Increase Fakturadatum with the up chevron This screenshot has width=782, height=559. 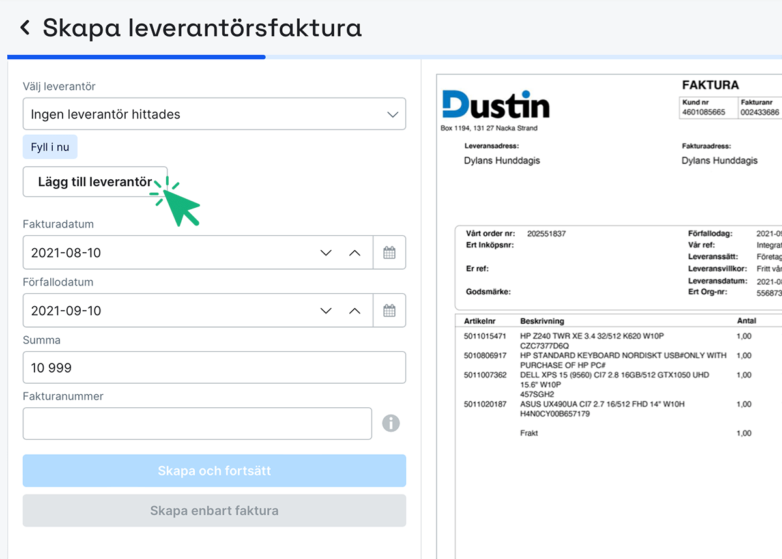click(x=355, y=252)
